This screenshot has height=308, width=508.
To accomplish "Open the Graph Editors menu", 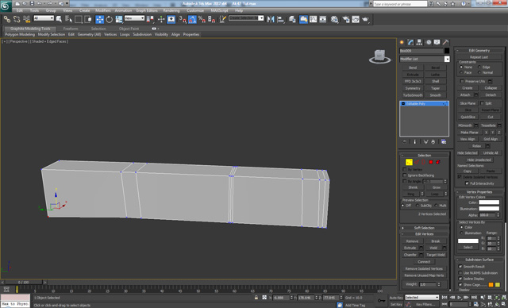I will click(146, 10).
